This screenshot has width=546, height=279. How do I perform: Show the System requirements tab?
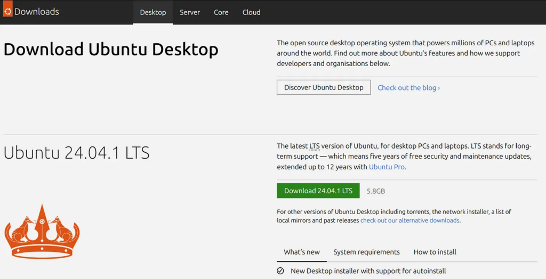366,252
